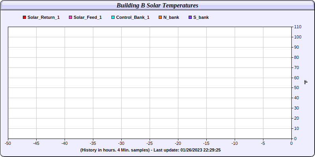Click the 70 temperature axis label
This screenshot has width=315, height=157.
point(296,68)
